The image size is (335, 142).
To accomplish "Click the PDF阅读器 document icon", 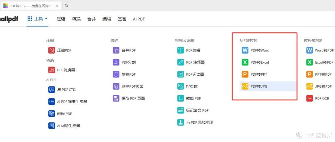I will 181,74.
